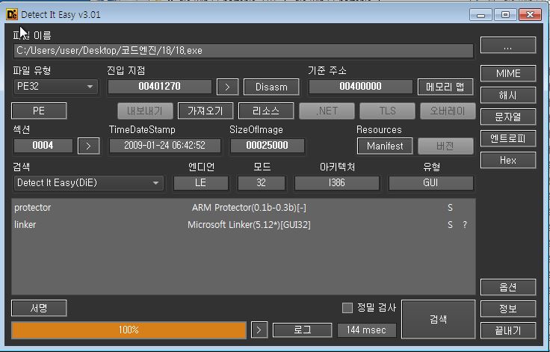Enable the 정밀 검사 deep scan checkbox
The image size is (550, 352).
coord(347,308)
